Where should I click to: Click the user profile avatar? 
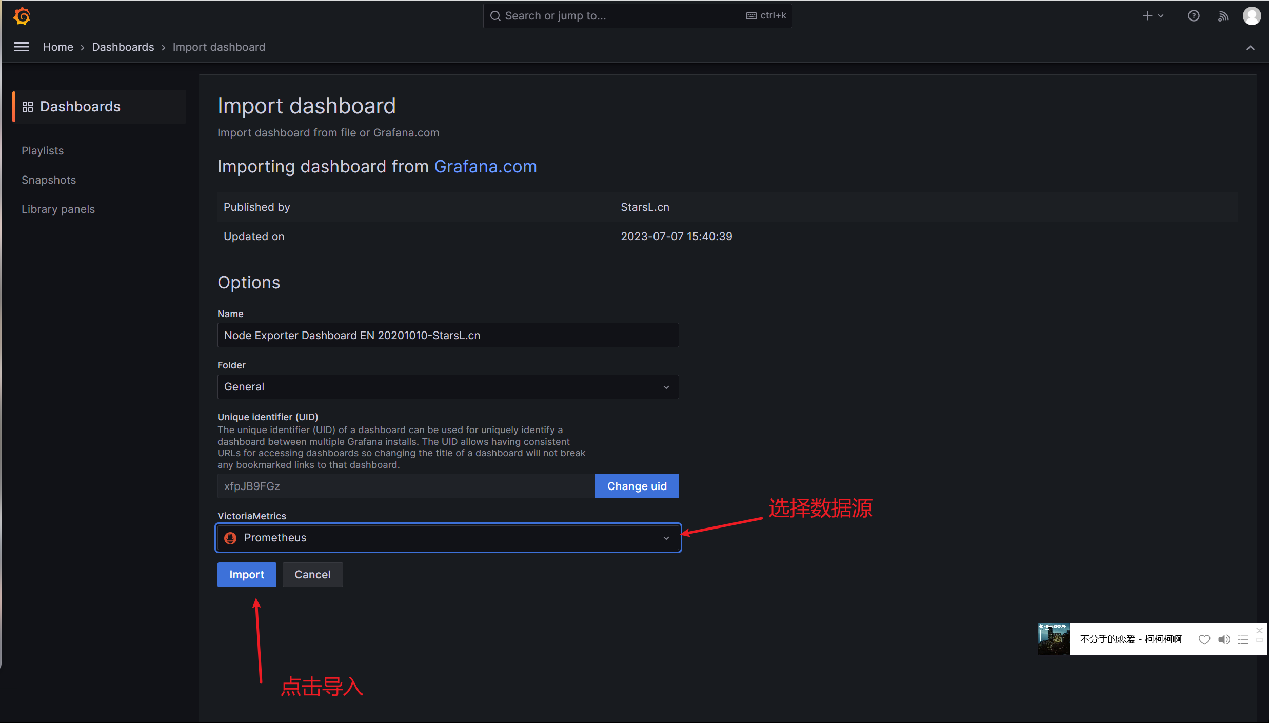(1252, 16)
